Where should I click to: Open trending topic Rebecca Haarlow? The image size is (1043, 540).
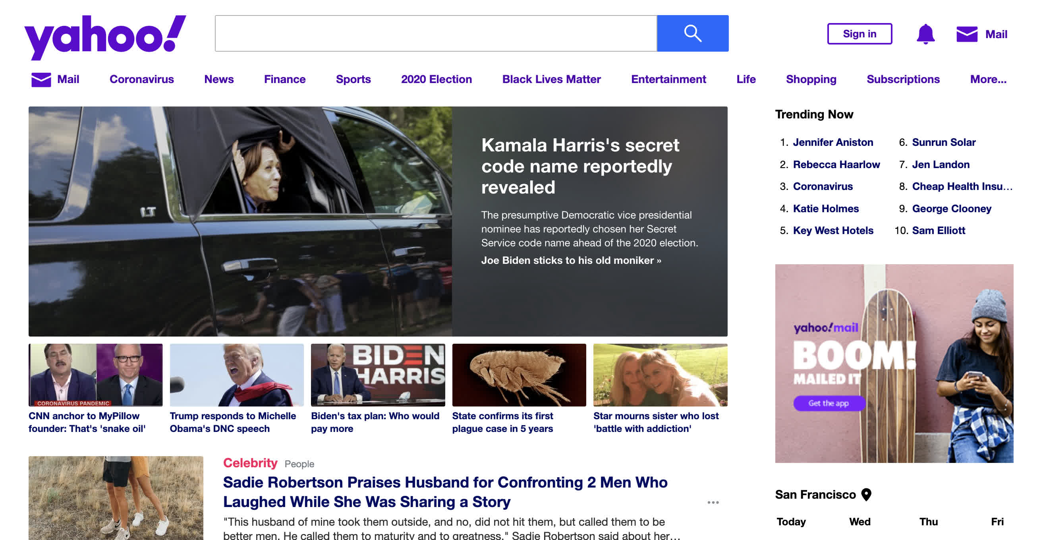836,165
